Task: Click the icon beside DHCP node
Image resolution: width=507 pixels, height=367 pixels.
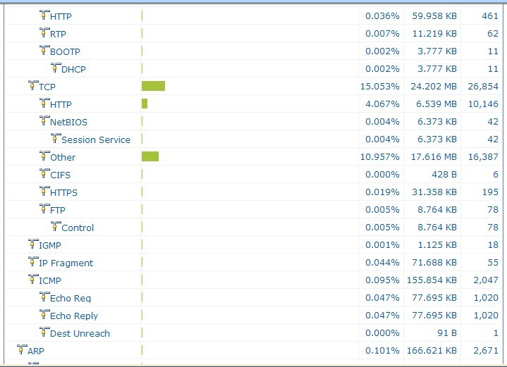Action: [55, 68]
